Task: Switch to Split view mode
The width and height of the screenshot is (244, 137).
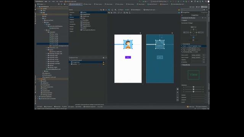Action: click(x=198, y=7)
